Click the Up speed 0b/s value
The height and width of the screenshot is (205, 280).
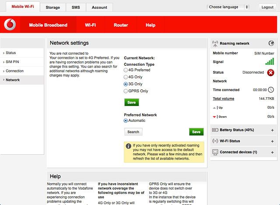click(270, 107)
